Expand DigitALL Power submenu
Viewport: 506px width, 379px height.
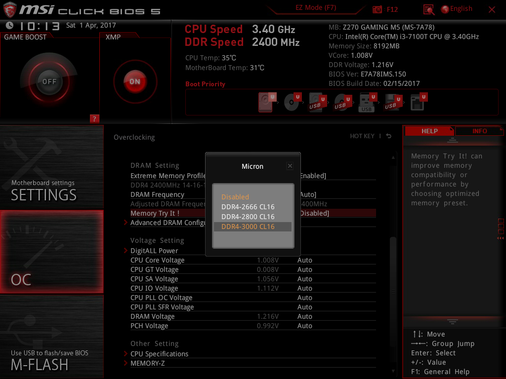click(x=154, y=251)
